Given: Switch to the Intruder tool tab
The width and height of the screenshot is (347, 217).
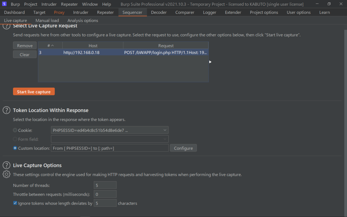Looking at the screenshot, I should tap(81, 12).
